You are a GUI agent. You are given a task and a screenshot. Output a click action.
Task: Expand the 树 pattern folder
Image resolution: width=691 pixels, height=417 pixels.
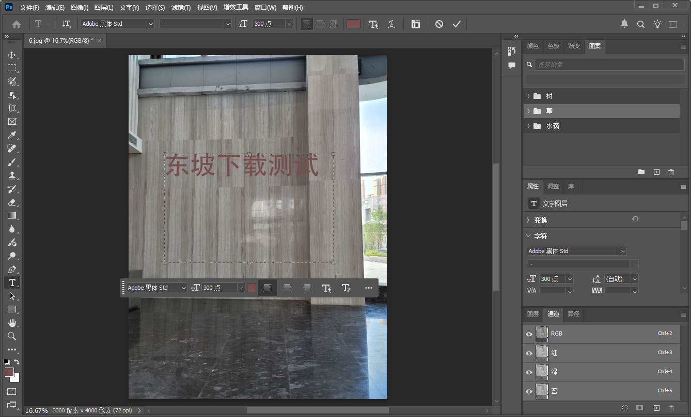(x=527, y=95)
